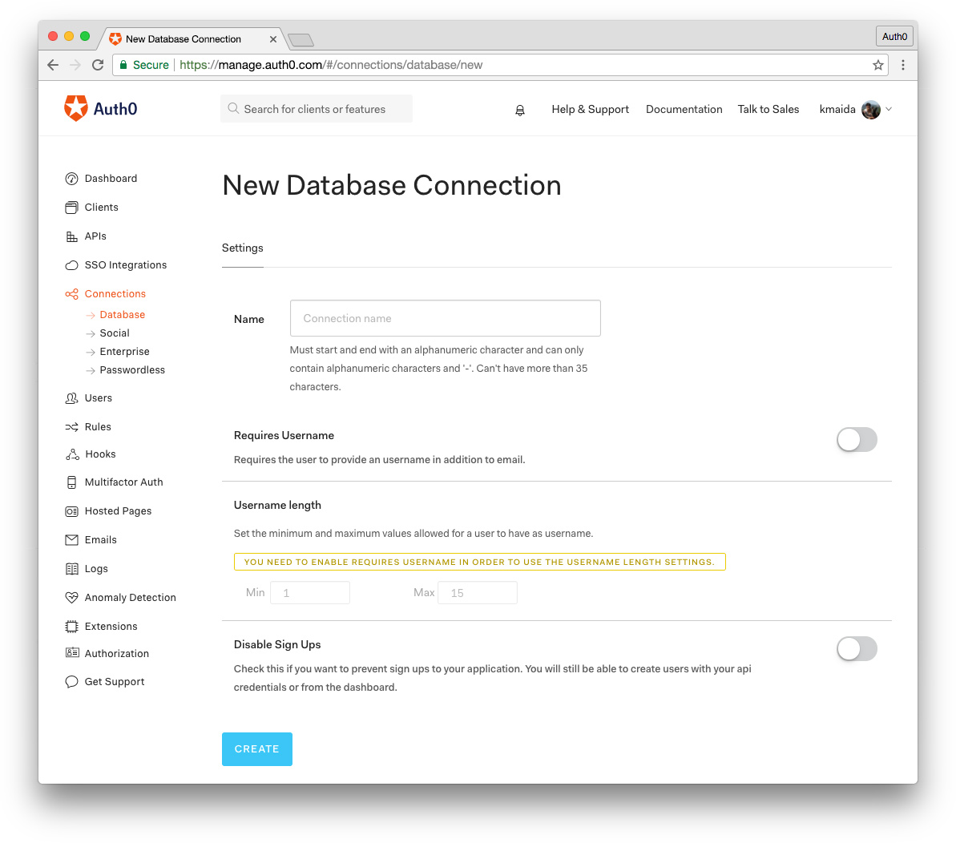
Task: Click the Authorization sidebar icon
Action: [71, 653]
